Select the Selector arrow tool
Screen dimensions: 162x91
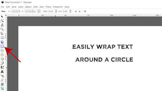click(x=2, y=17)
